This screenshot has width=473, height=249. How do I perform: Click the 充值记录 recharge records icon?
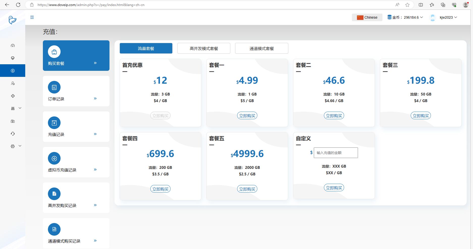click(x=54, y=123)
